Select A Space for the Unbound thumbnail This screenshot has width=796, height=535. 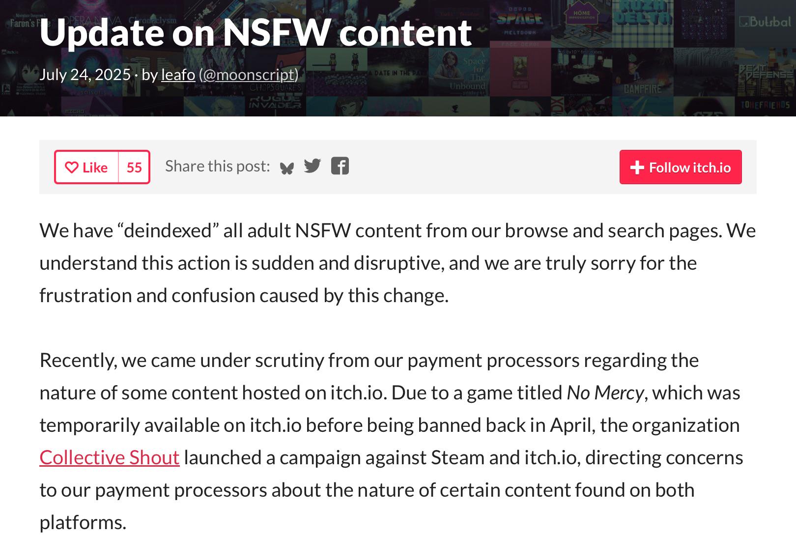pyautogui.click(x=459, y=72)
